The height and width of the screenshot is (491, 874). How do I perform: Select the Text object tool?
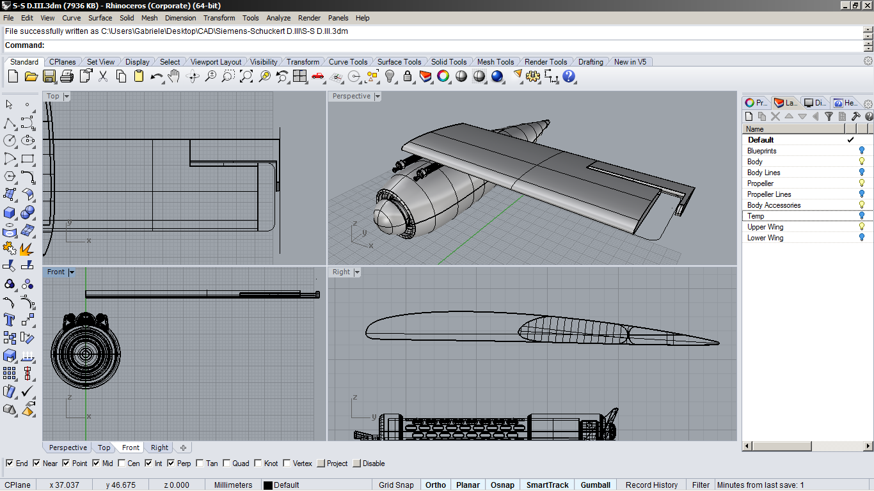10,320
